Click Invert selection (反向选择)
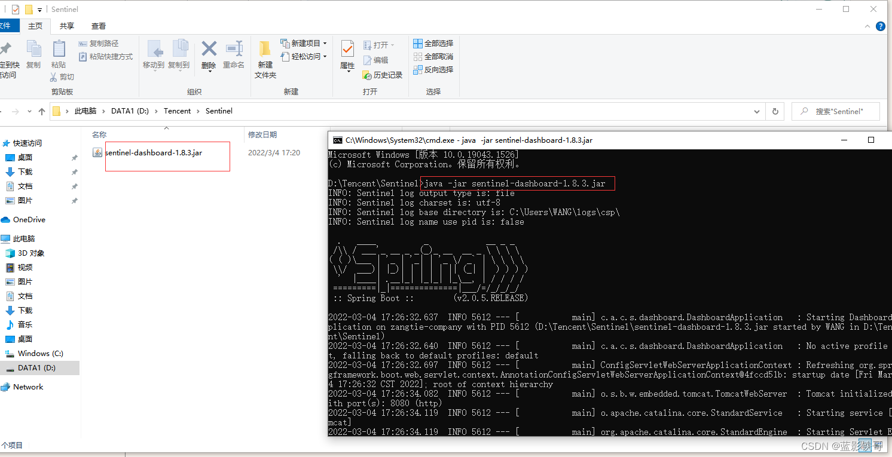This screenshot has width=892, height=457. tap(433, 70)
